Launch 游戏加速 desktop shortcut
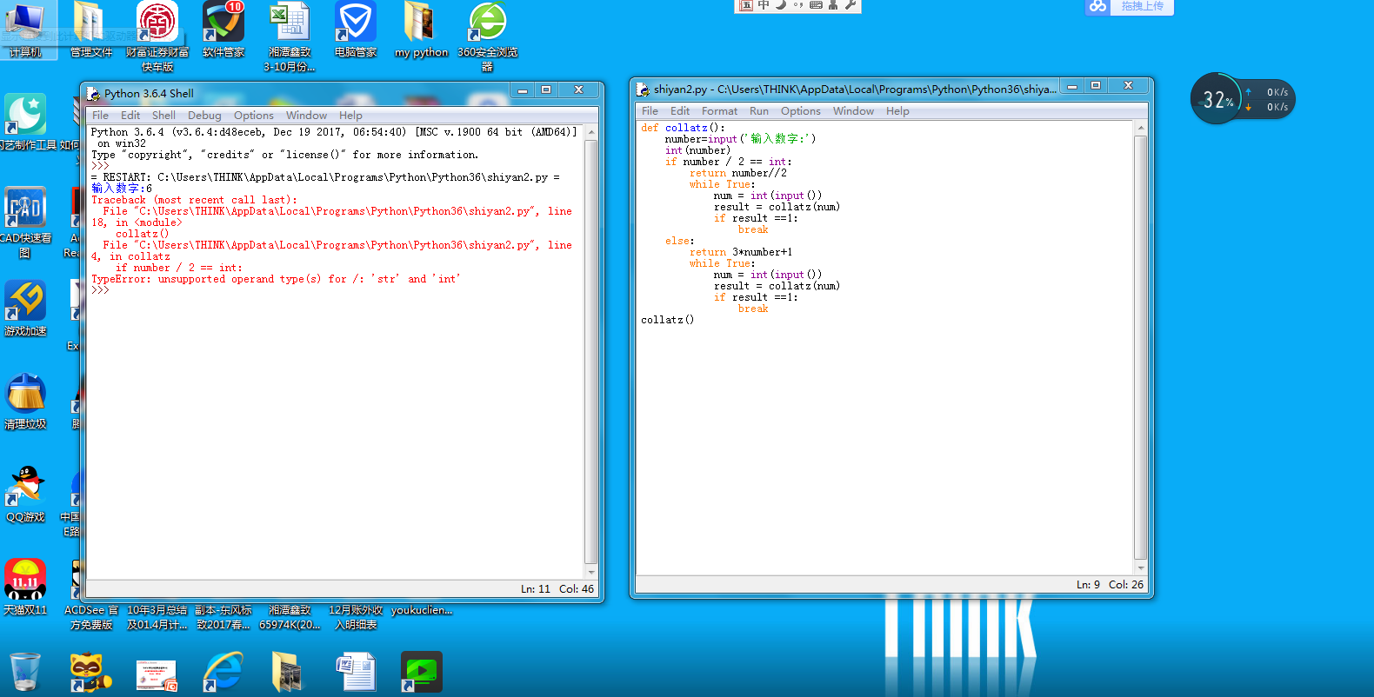 [x=25, y=308]
